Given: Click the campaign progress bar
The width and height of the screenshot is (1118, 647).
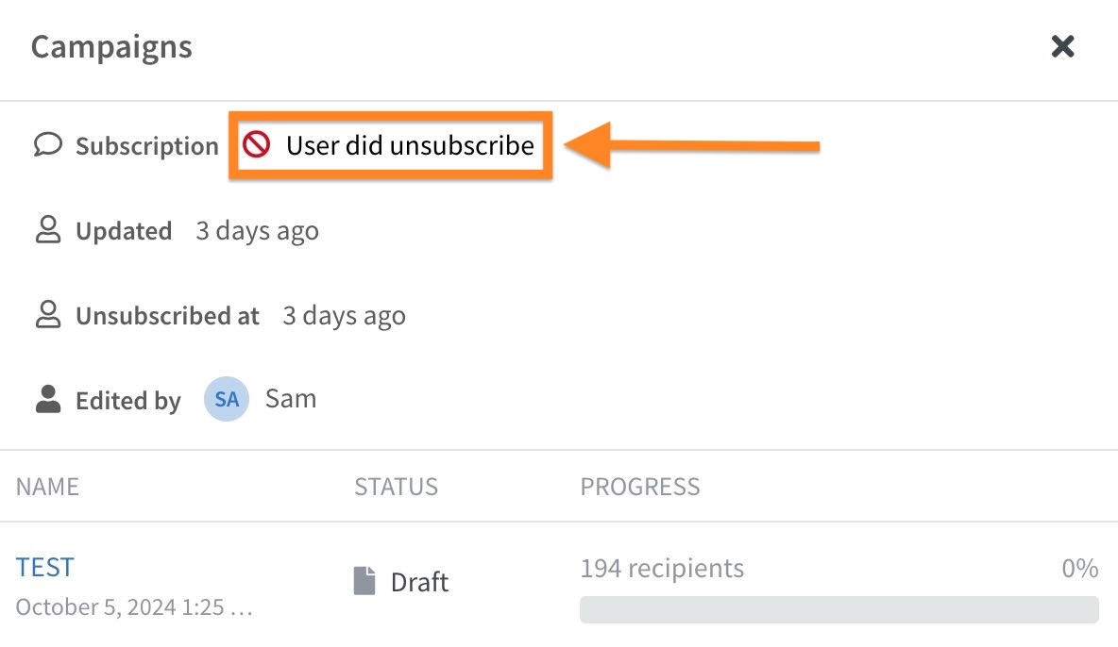Looking at the screenshot, I should pos(839,610).
